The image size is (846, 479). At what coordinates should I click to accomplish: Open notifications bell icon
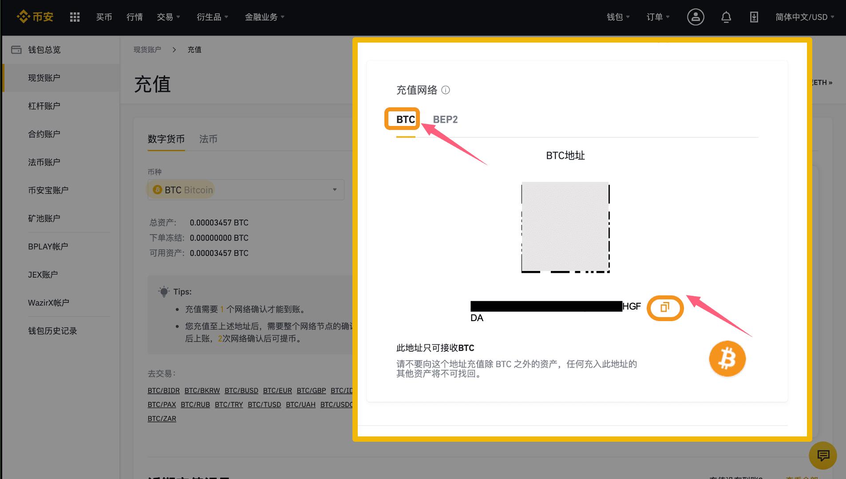click(x=726, y=17)
